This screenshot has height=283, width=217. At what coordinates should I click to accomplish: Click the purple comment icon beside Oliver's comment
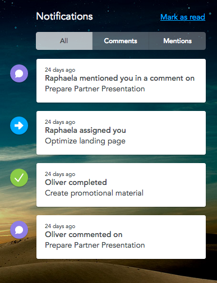point(19,230)
